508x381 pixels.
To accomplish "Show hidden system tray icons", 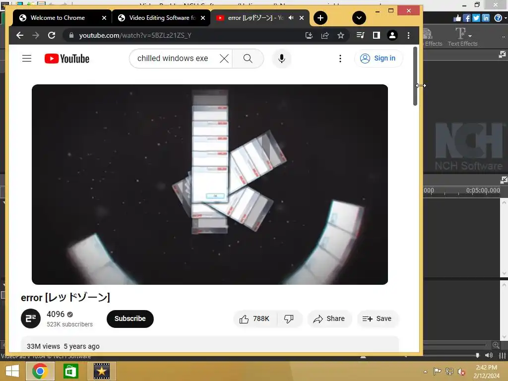I will coord(425,372).
